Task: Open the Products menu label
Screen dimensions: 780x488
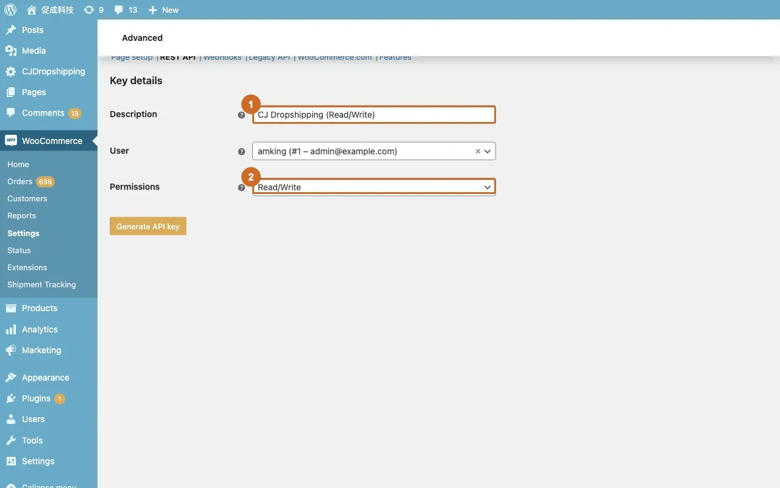Action: tap(40, 308)
